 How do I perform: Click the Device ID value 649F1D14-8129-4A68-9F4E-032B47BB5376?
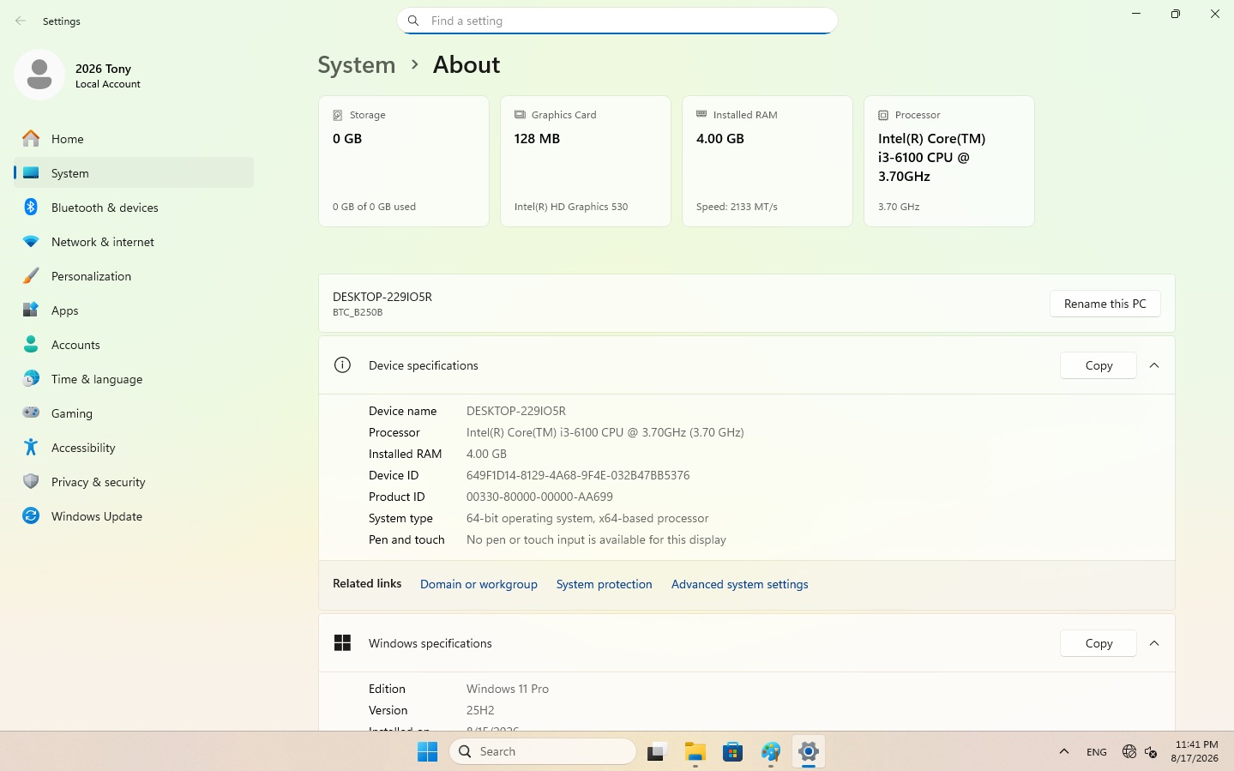578,475
